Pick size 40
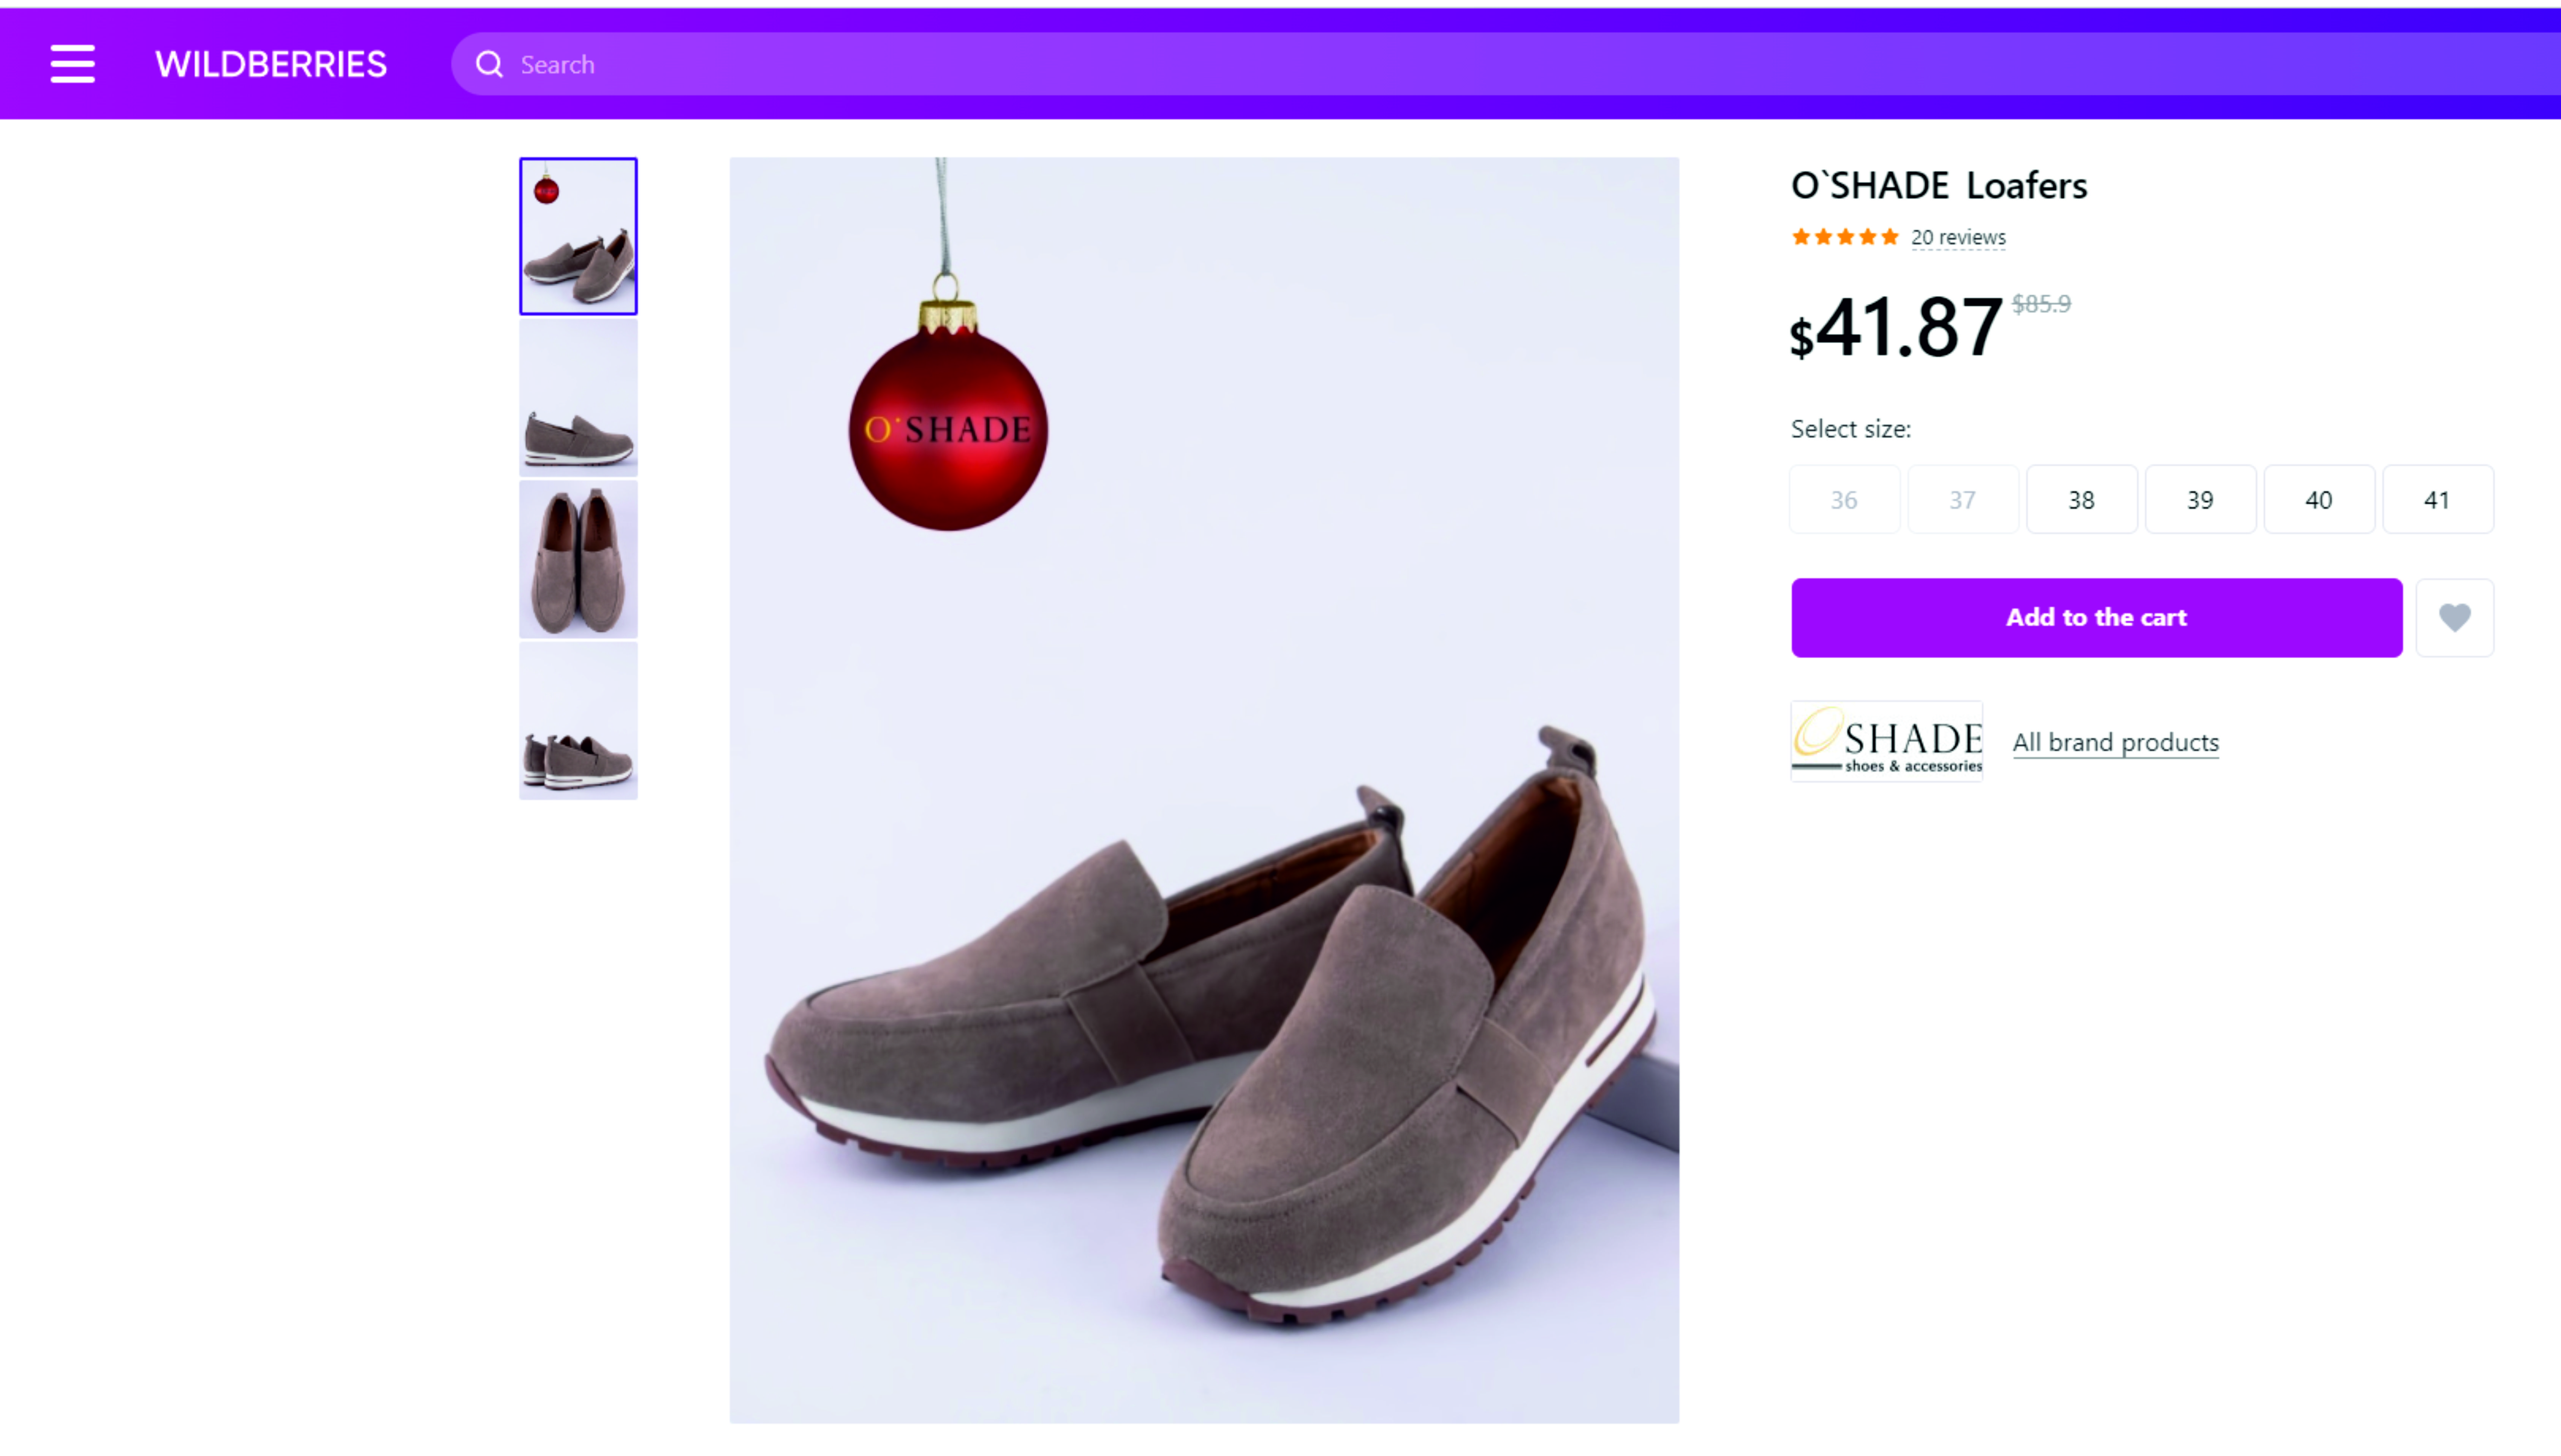2561x1456 pixels. (x=2318, y=499)
